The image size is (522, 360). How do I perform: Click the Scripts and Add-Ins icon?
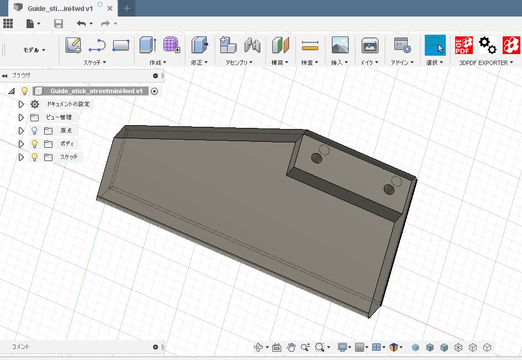(402, 45)
